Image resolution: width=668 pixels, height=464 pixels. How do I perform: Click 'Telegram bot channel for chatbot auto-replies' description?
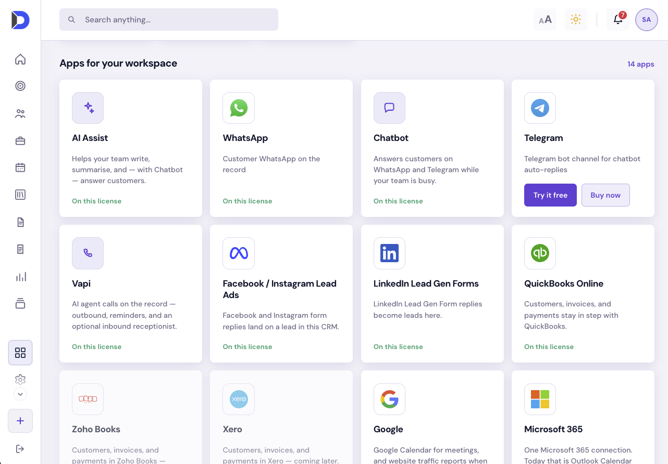(583, 164)
